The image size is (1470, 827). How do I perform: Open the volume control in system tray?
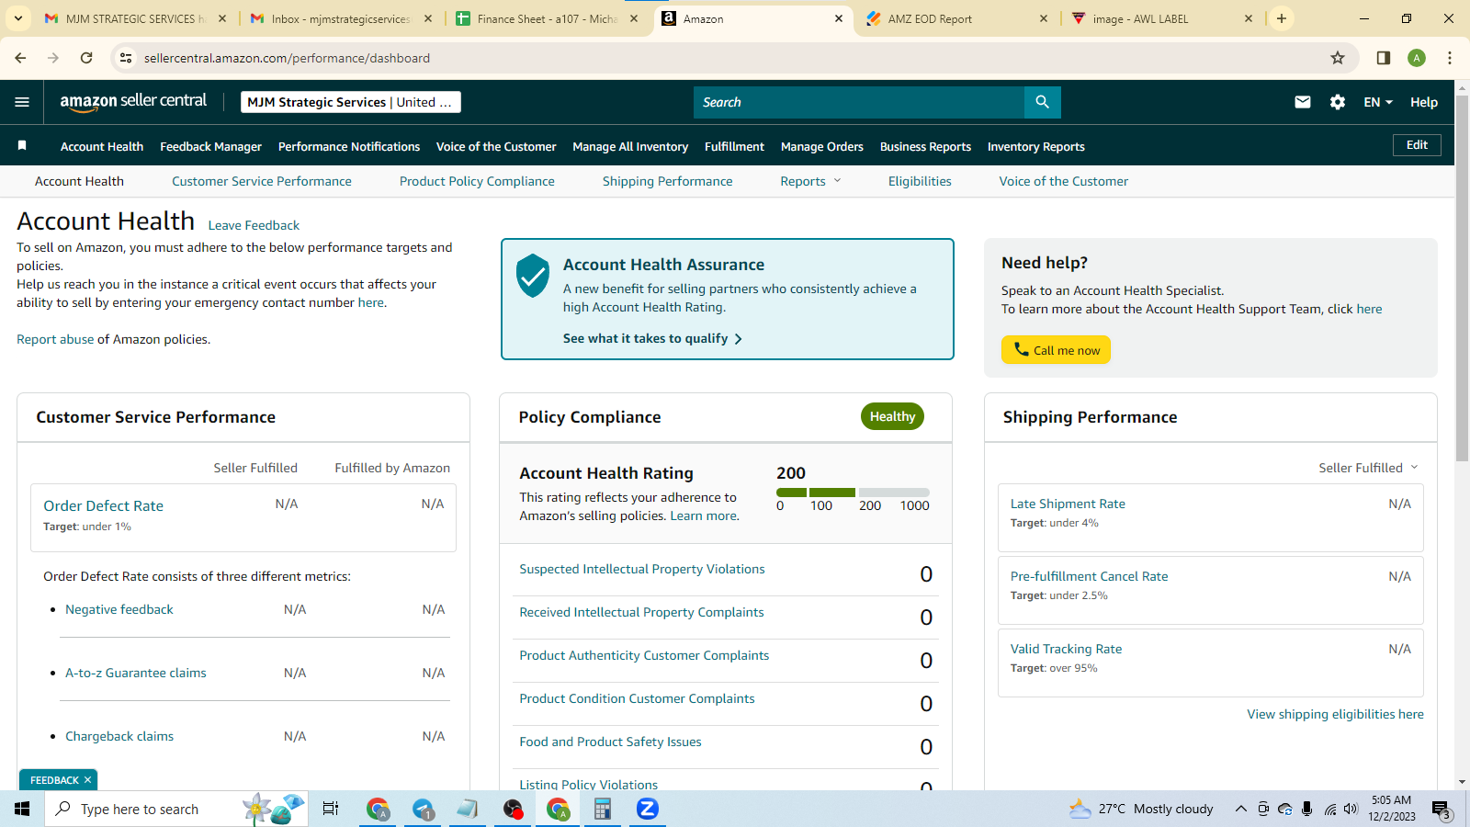coord(1351,809)
